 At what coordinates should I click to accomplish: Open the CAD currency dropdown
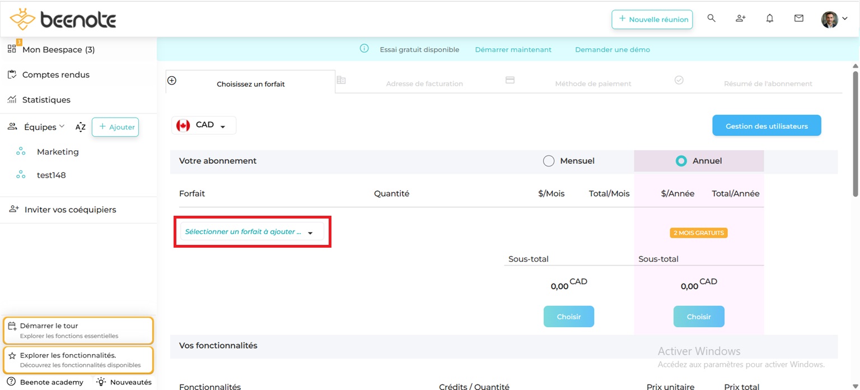pos(204,126)
